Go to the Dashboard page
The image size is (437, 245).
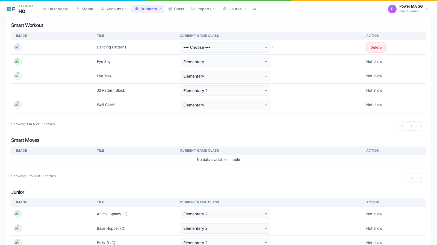[x=56, y=9]
